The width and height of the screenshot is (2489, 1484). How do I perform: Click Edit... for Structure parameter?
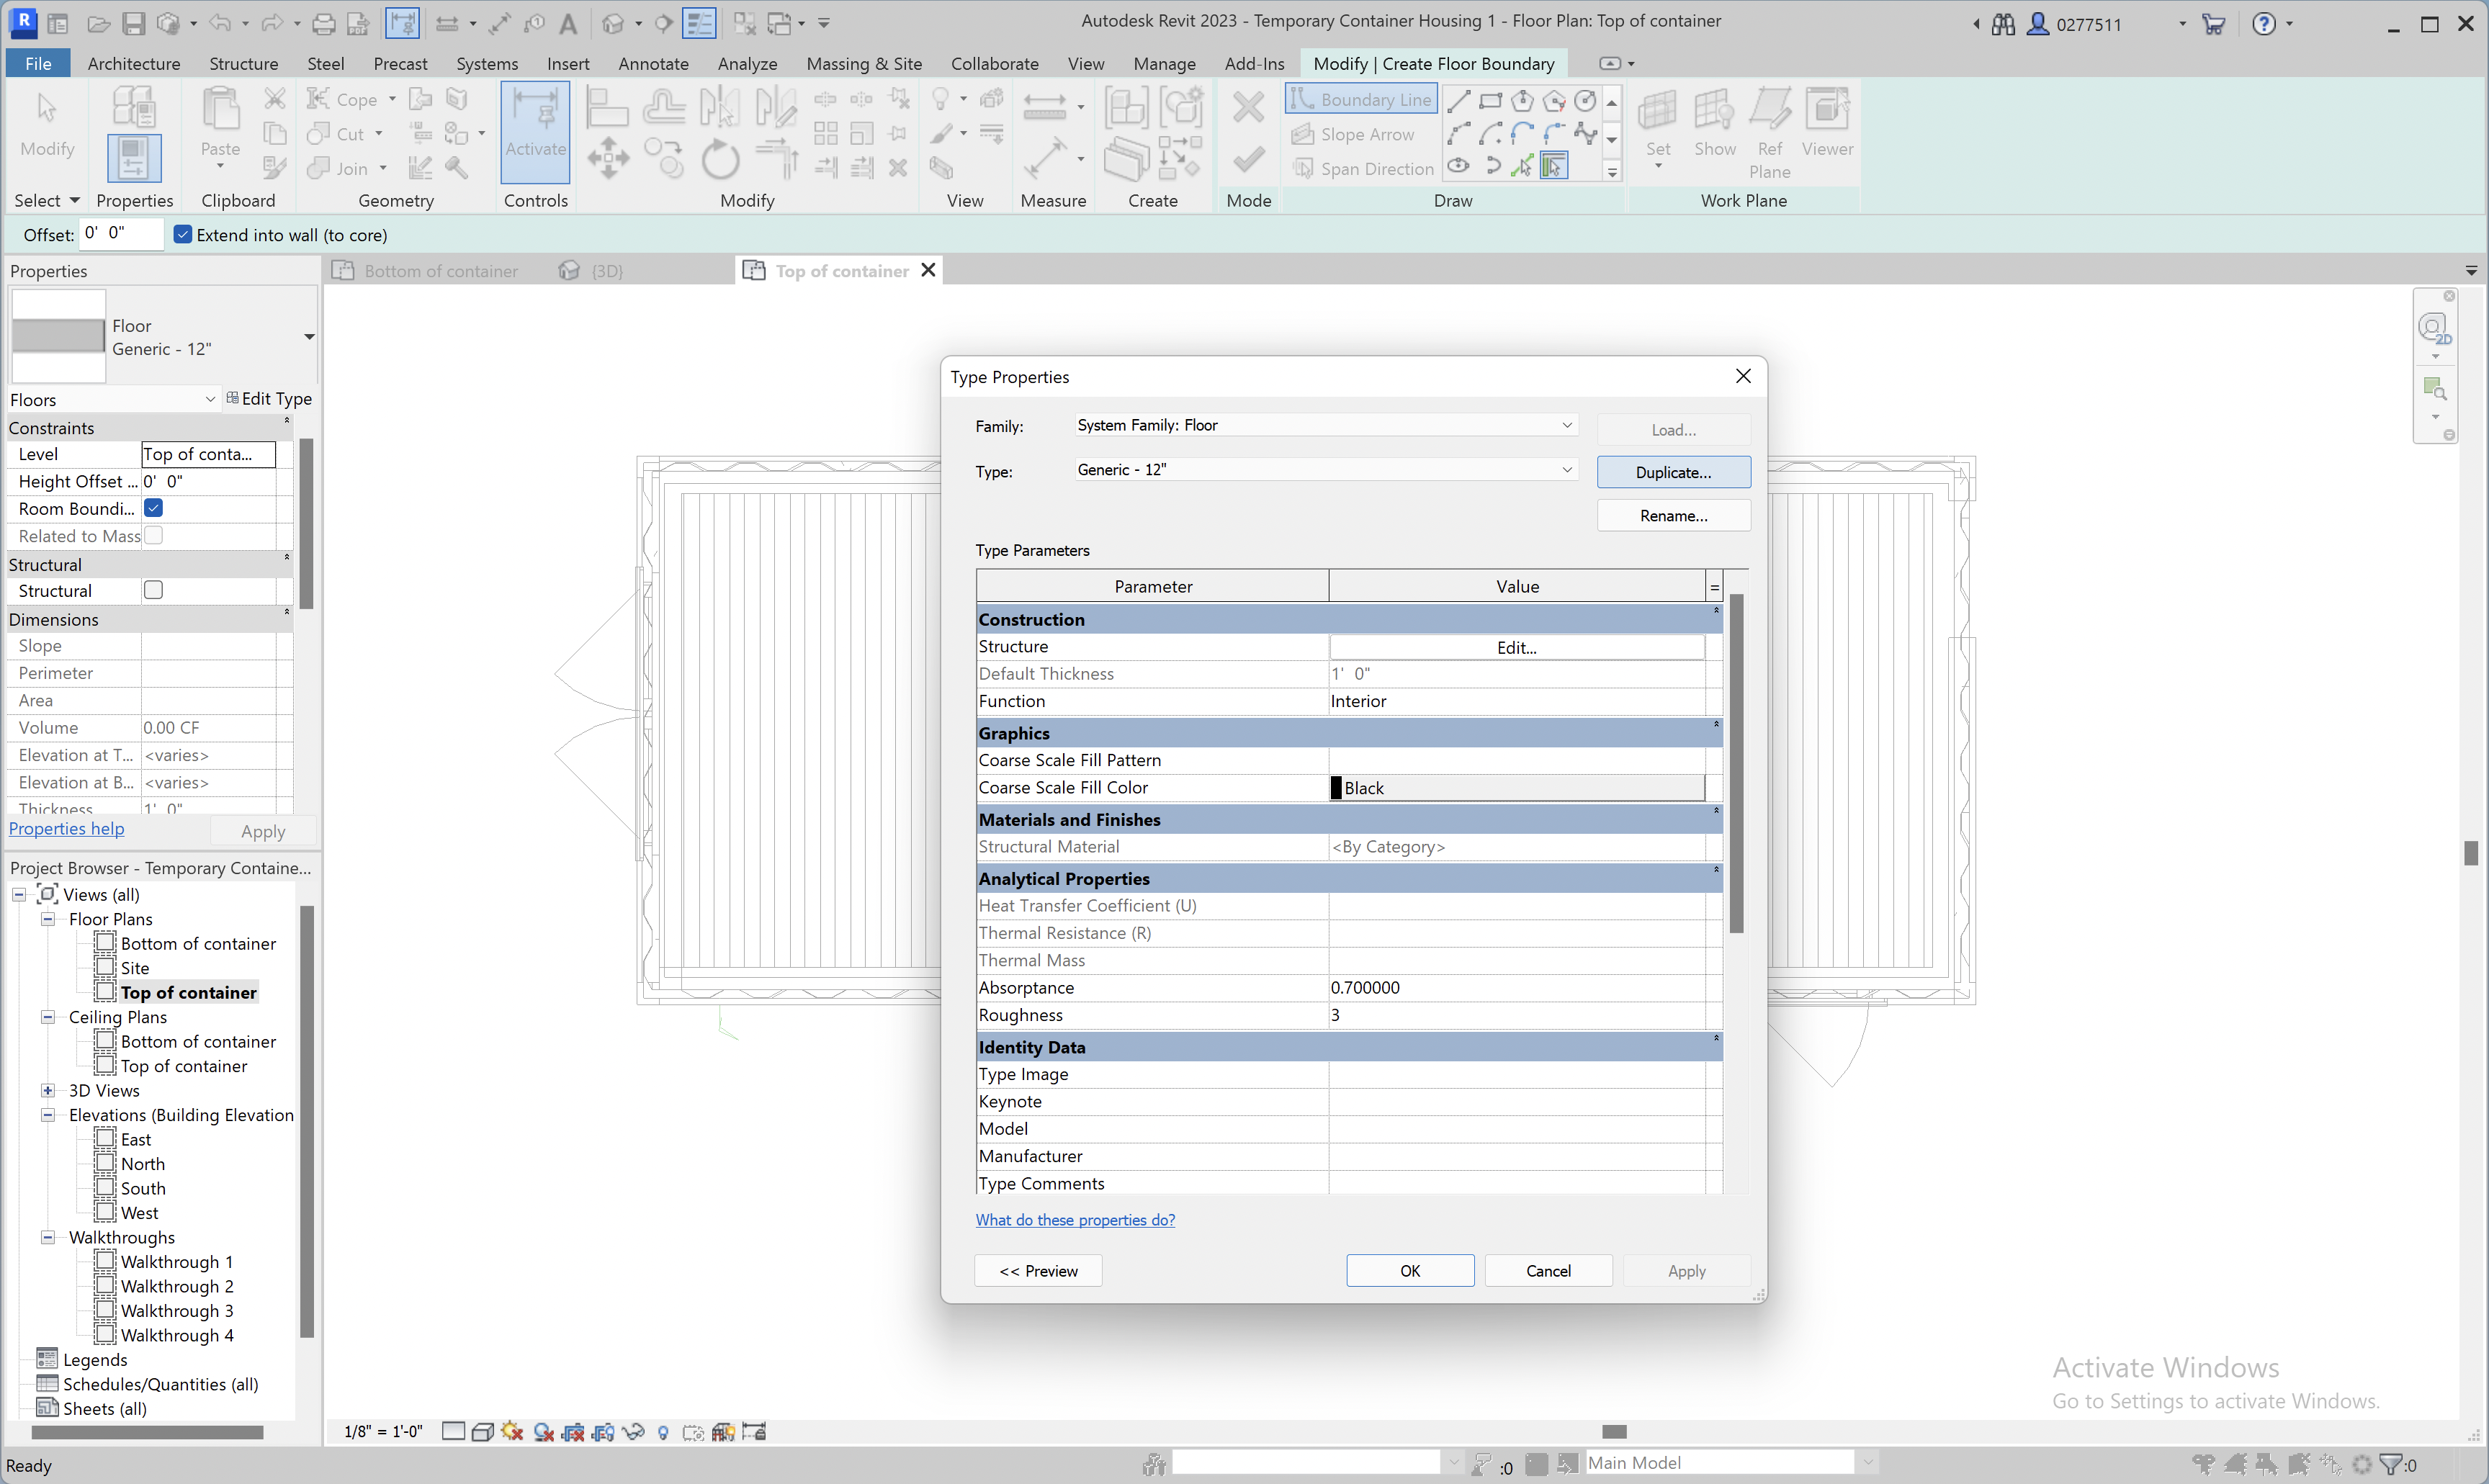(x=1516, y=647)
